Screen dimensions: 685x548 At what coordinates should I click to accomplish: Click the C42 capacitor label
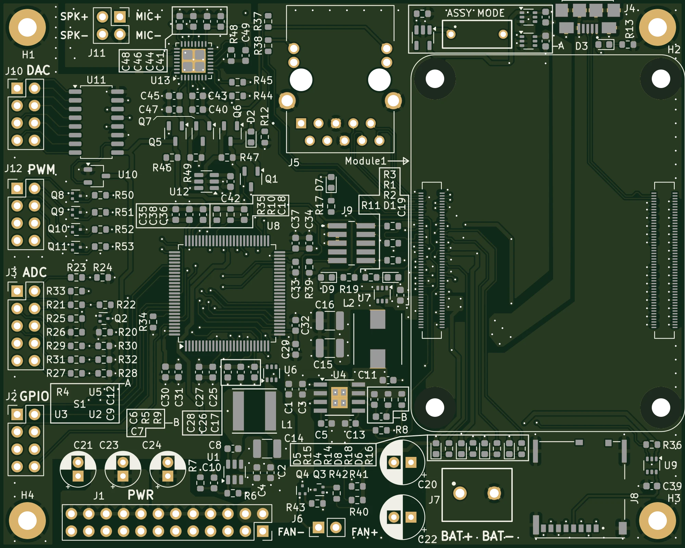click(x=231, y=199)
